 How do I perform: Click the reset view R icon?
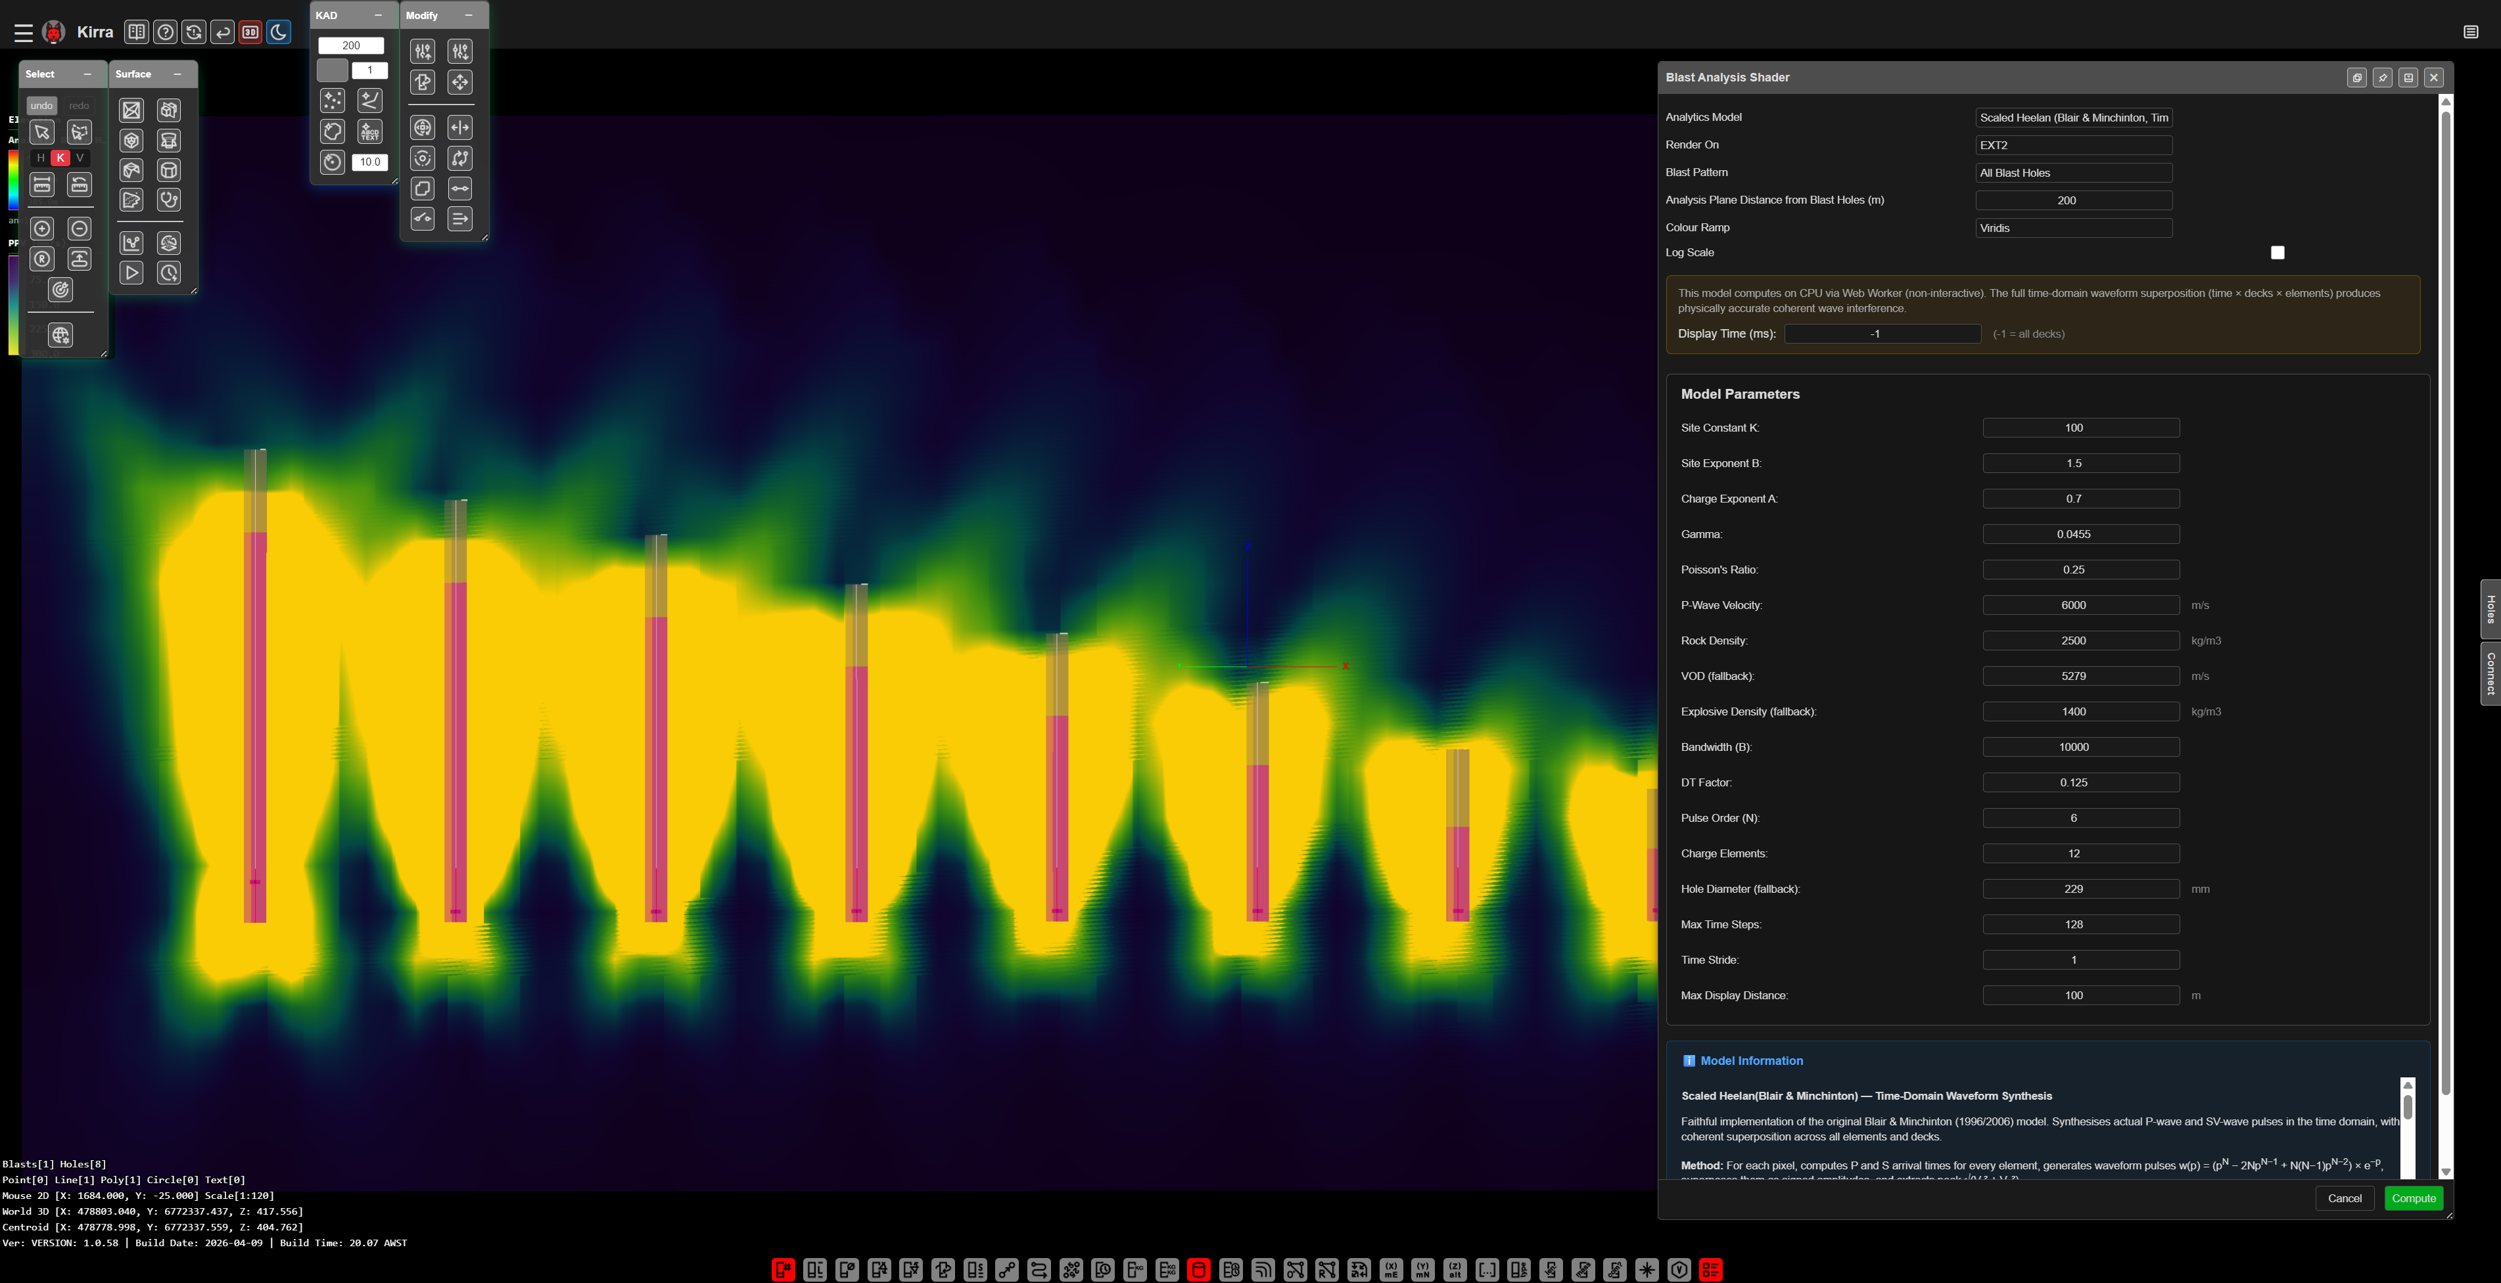(x=42, y=259)
